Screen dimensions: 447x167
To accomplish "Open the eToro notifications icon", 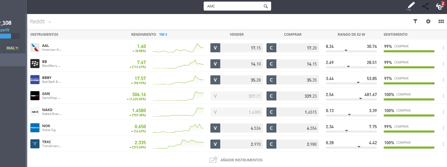I will pyautogui.click(x=440, y=6).
